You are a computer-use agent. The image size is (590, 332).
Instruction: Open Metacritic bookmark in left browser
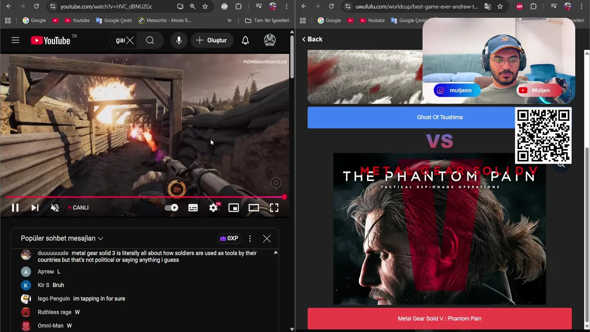(x=165, y=20)
